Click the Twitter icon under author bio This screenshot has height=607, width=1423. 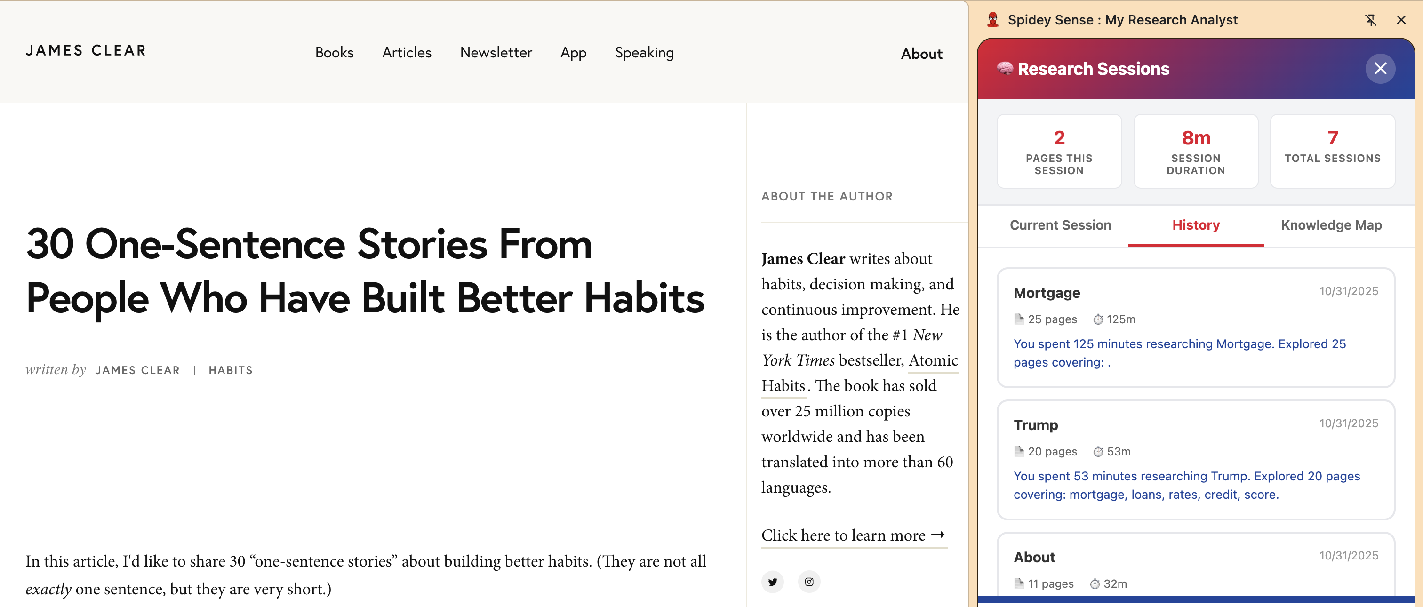(772, 582)
